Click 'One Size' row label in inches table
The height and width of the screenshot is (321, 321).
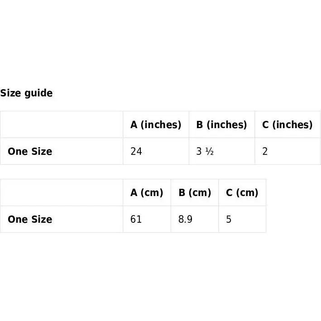click(30, 151)
